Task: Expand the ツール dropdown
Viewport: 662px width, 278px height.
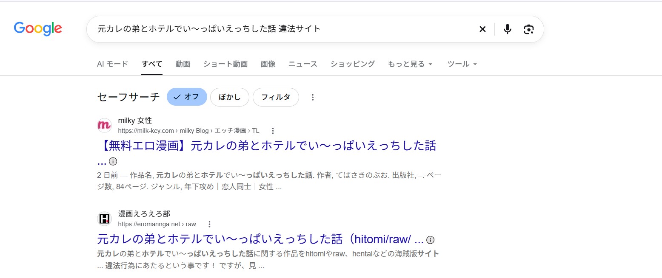Action: click(462, 64)
